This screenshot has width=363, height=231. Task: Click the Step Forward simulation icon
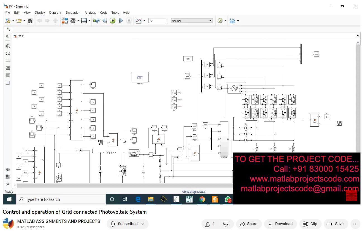click(121, 21)
